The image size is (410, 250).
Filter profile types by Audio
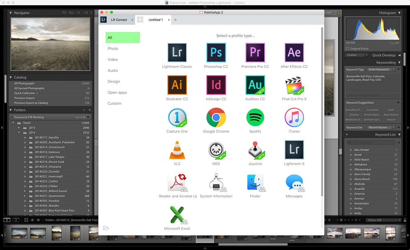click(113, 70)
